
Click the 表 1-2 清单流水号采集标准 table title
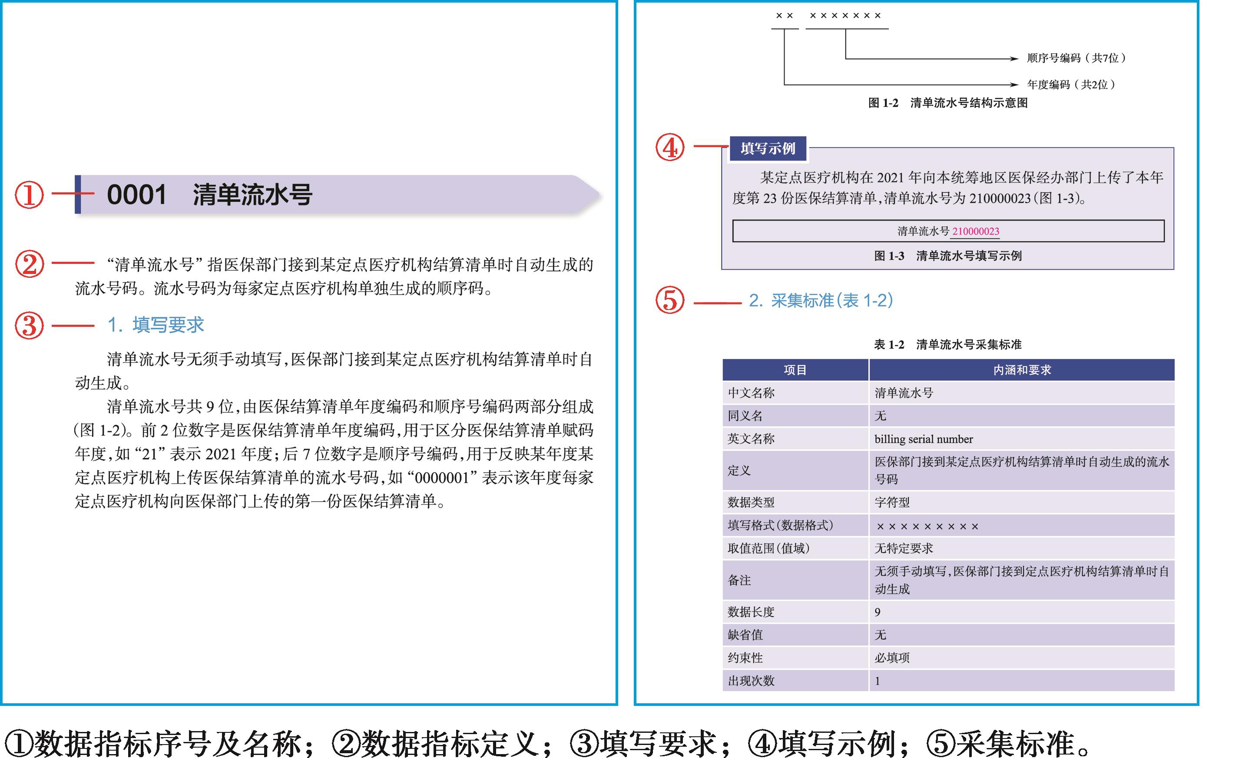tap(947, 345)
